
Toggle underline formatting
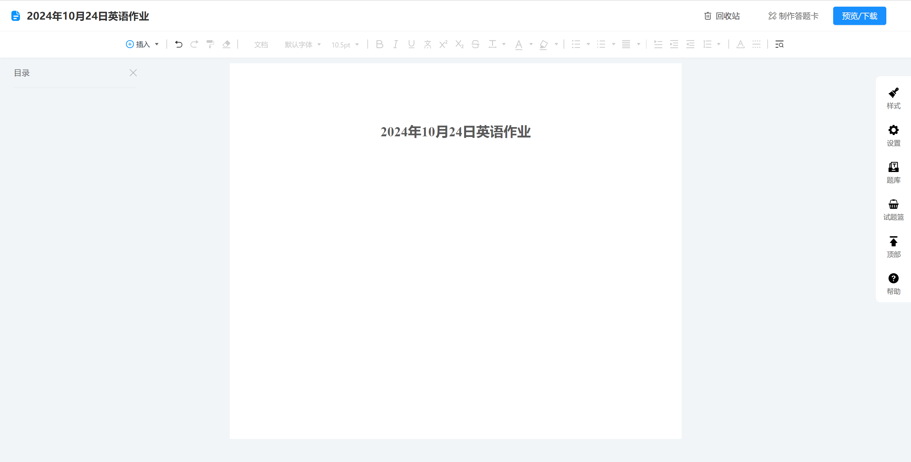tap(411, 44)
